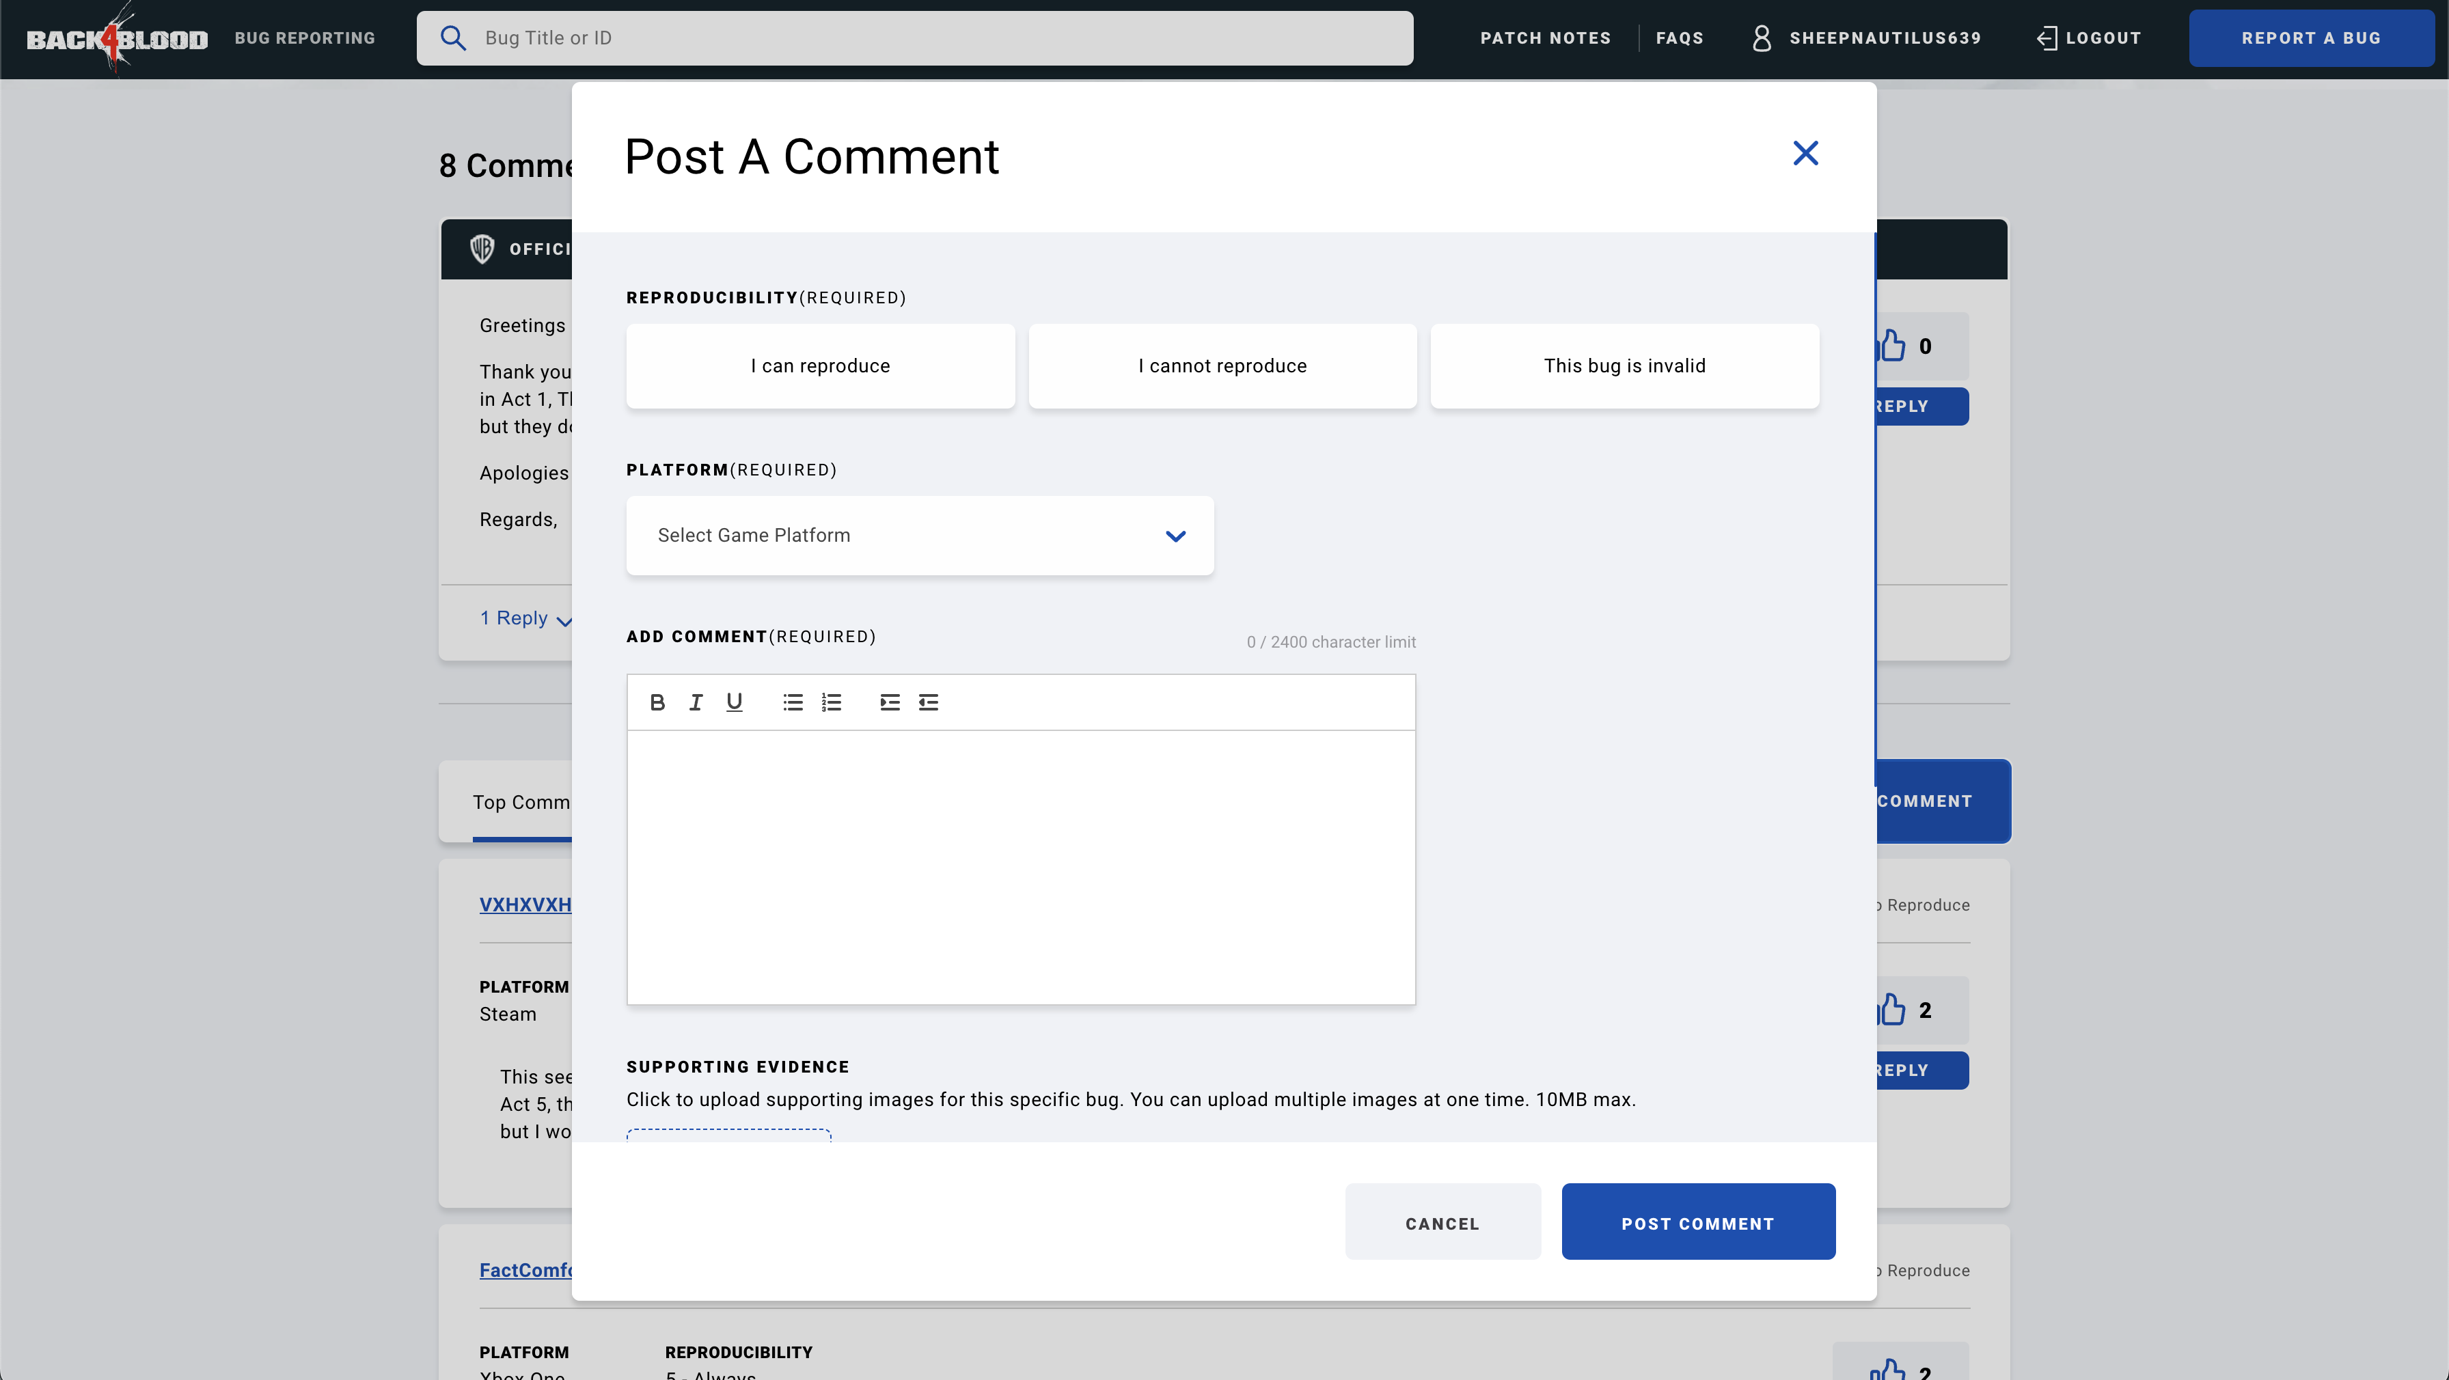This screenshot has width=2449, height=1380.
Task: Click the Comment button behind dialog
Action: pyautogui.click(x=1943, y=801)
